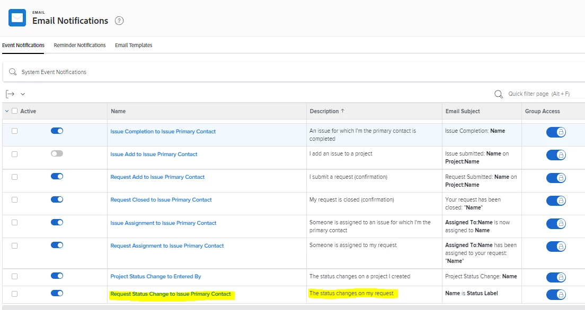The image size is (585, 310).
Task: Click subject 'Issue Completion: Name'
Action: 475,131
